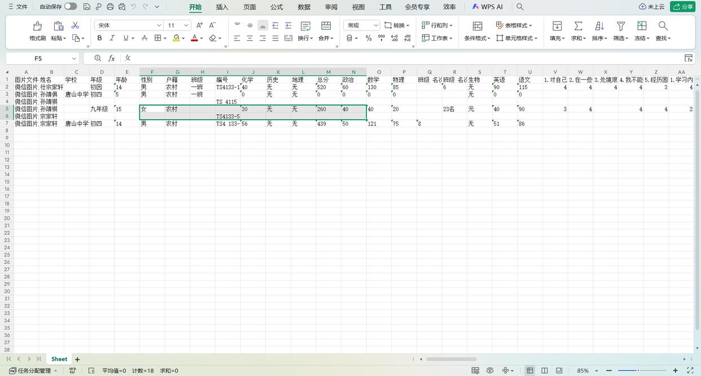Image resolution: width=701 pixels, height=376 pixels.
Task: Decrease font size with A- icon
Action: coord(212,25)
